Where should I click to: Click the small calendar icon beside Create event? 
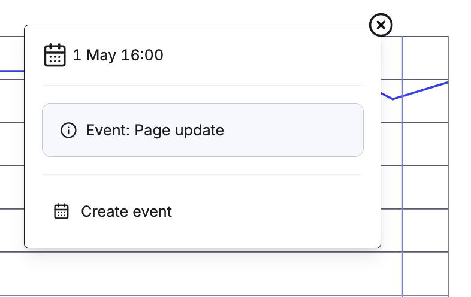[61, 211]
